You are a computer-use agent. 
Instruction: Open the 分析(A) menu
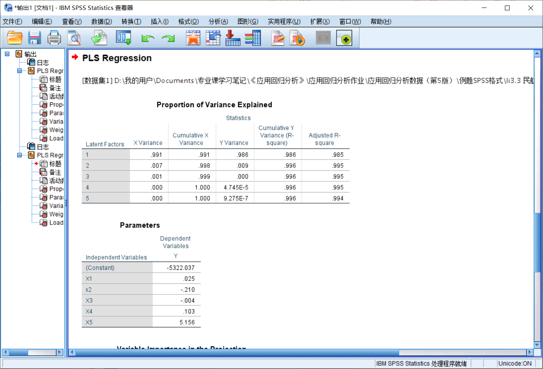coord(218,21)
